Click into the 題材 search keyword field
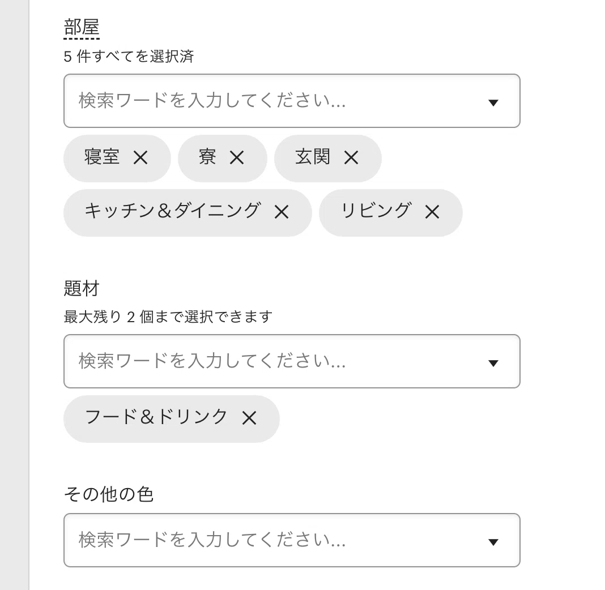This screenshot has width=605, height=590. click(x=292, y=361)
